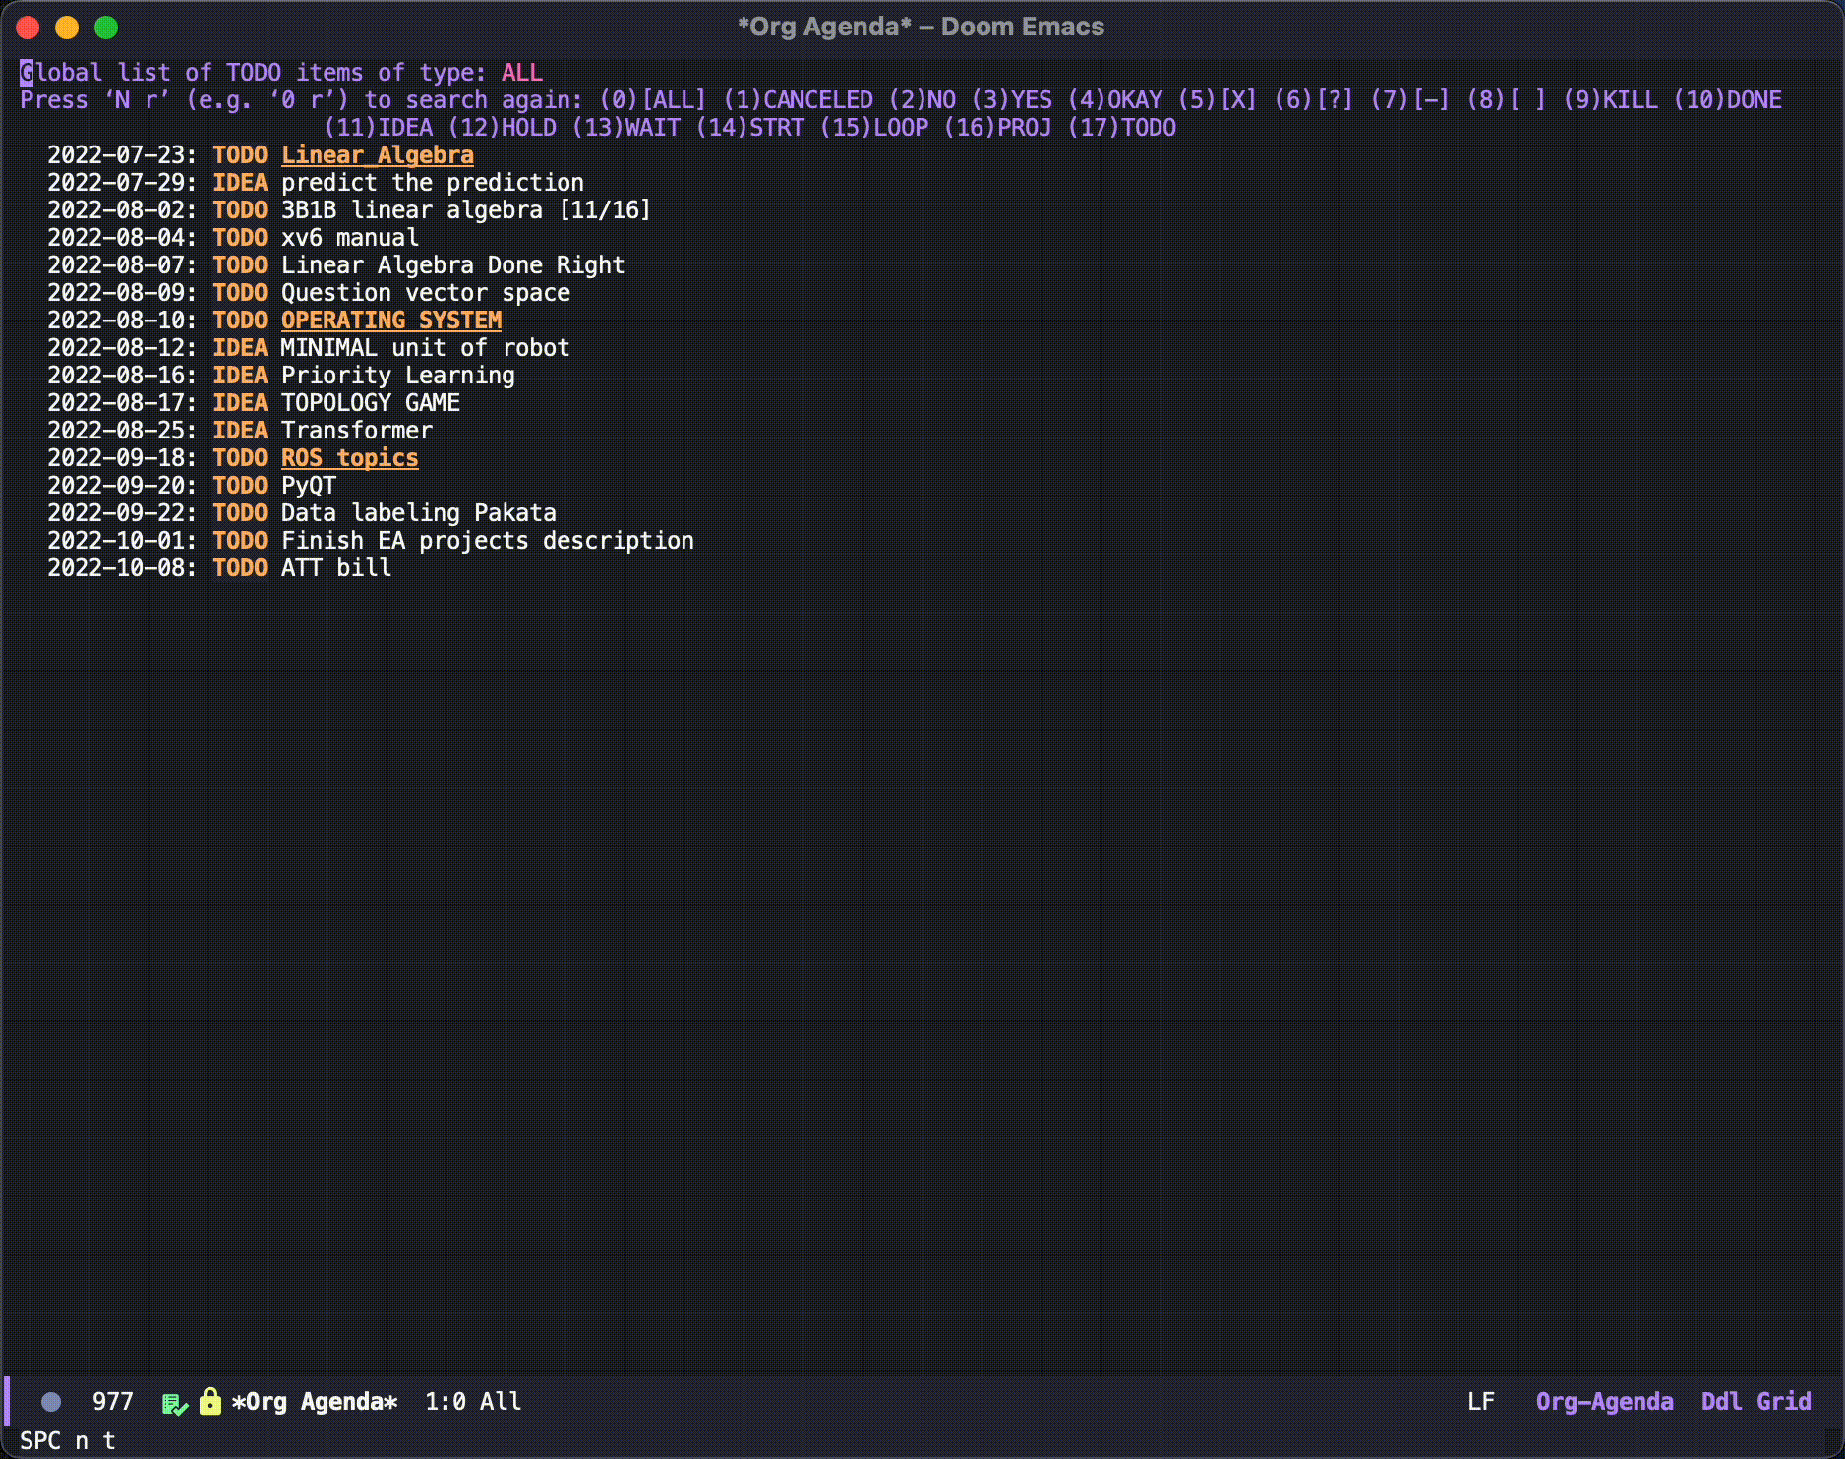This screenshot has height=1459, width=1845.
Task: Click the (15)LOOP filter keyword
Action: click(874, 128)
